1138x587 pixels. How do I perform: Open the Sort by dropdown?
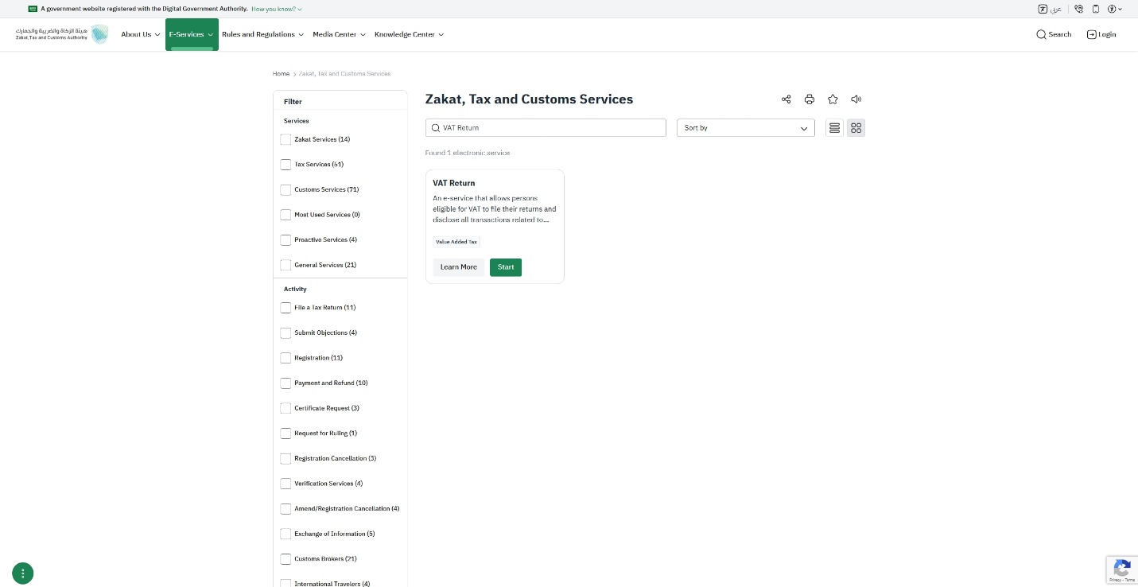746,127
